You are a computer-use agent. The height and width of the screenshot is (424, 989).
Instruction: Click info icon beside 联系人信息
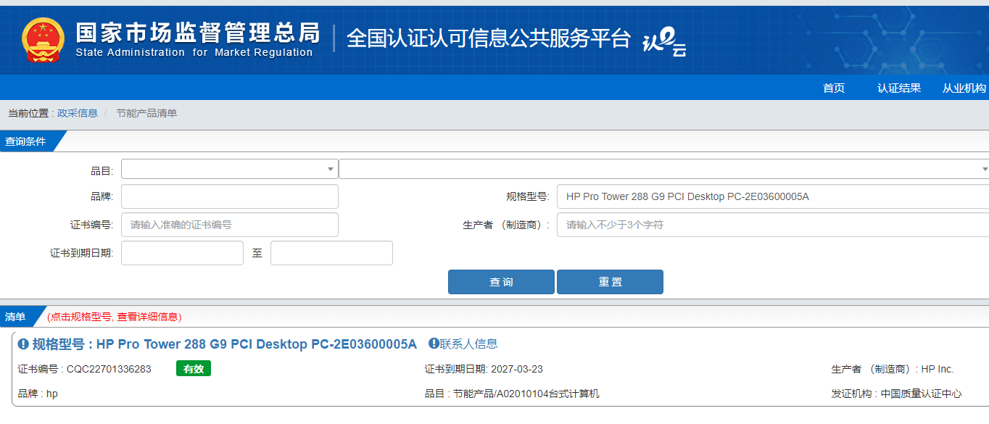[434, 344]
